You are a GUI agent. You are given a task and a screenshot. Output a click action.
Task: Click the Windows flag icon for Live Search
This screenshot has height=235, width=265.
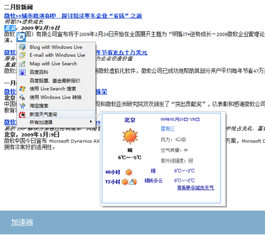point(23,89)
